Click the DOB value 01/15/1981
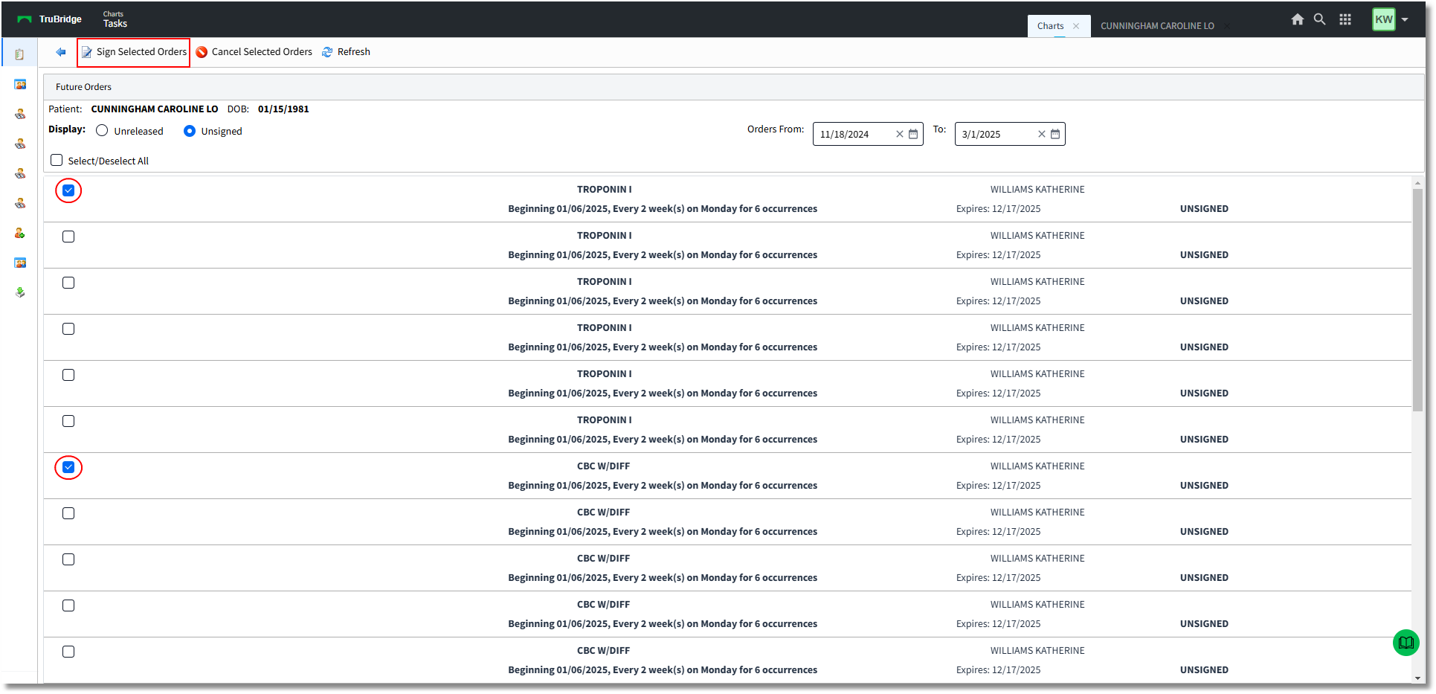This screenshot has width=1436, height=694. [283, 109]
